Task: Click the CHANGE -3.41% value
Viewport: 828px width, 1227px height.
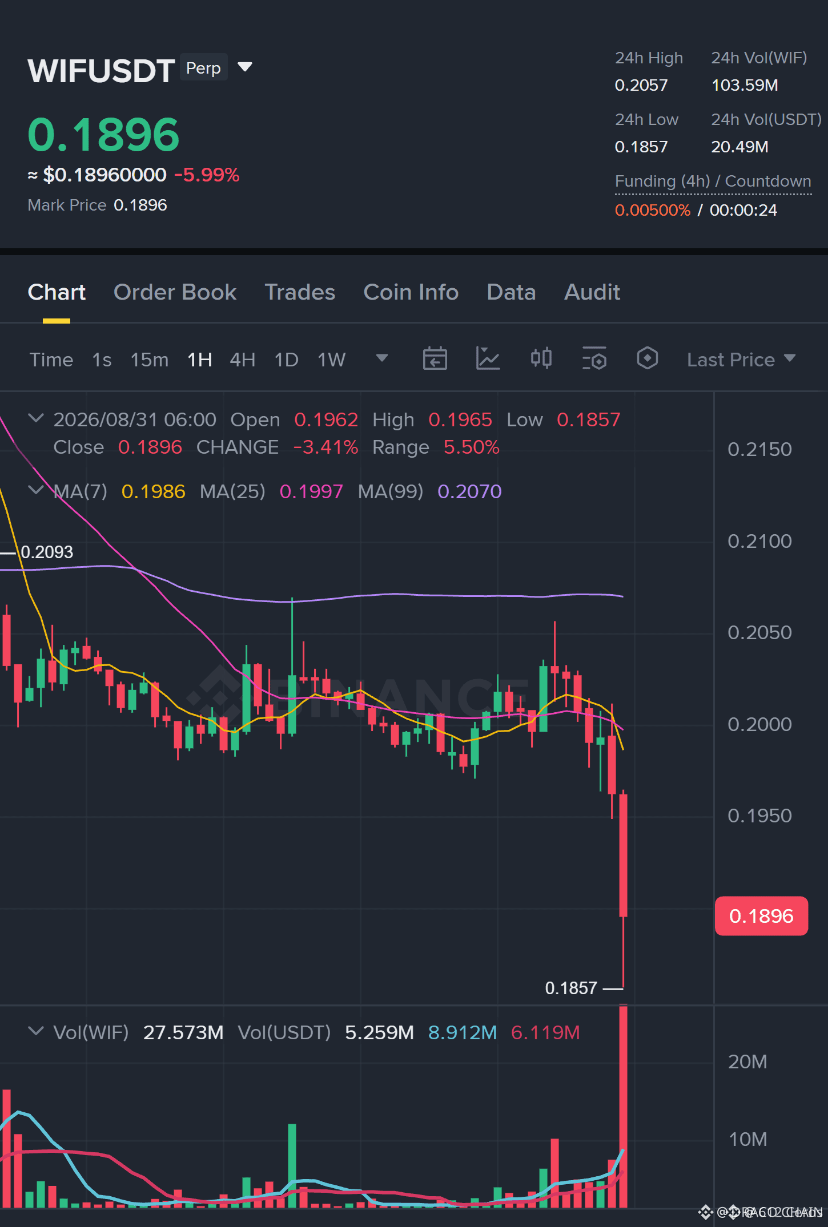Action: [326, 447]
